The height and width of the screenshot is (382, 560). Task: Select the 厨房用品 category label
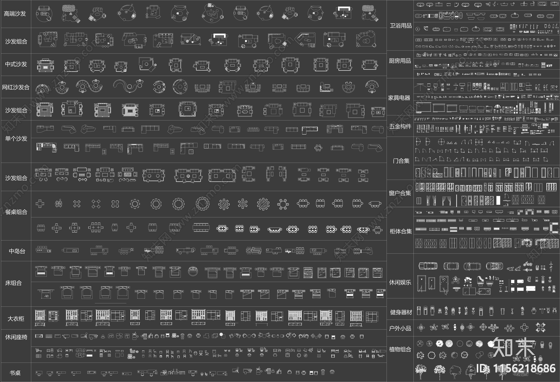click(x=400, y=61)
